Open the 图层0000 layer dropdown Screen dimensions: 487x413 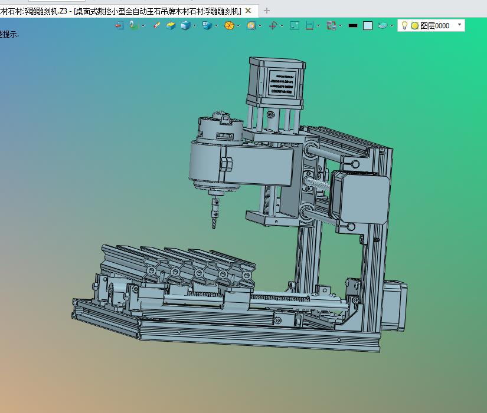(460, 25)
